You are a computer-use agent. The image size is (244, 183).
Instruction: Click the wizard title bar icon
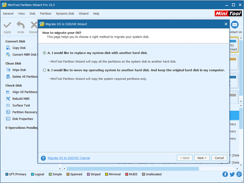click(x=42, y=24)
